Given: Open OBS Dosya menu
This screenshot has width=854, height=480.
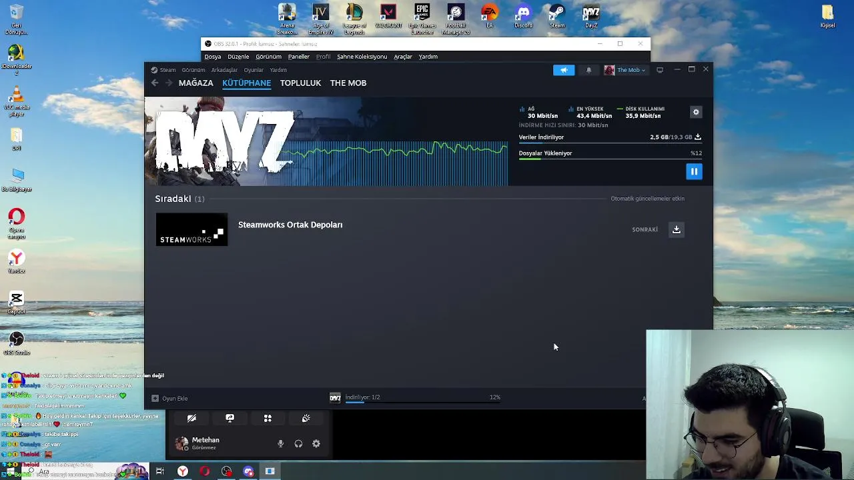Looking at the screenshot, I should pos(213,57).
